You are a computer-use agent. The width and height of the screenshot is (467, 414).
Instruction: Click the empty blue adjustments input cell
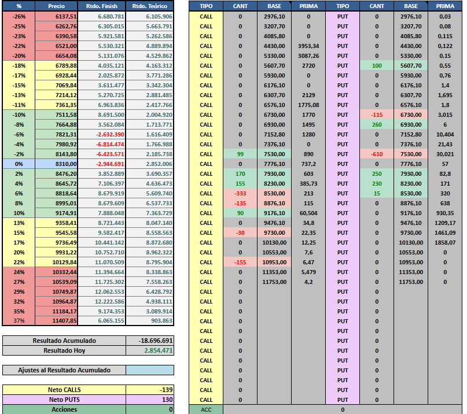coord(150,370)
